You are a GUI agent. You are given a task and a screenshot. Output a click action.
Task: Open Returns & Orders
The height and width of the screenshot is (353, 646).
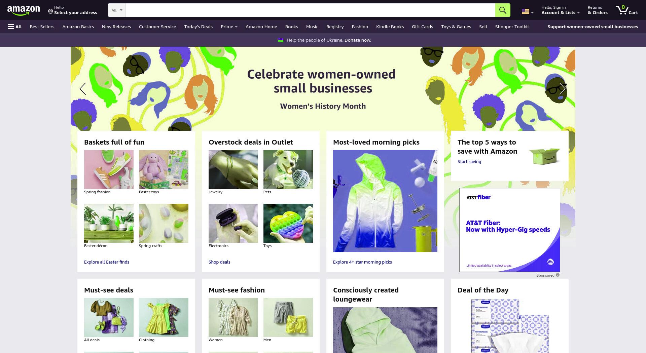coord(598,10)
